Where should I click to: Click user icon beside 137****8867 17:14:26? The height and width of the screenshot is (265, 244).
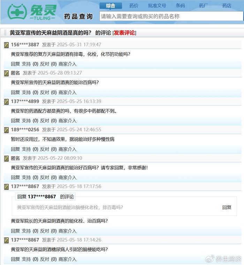[x=6, y=240]
